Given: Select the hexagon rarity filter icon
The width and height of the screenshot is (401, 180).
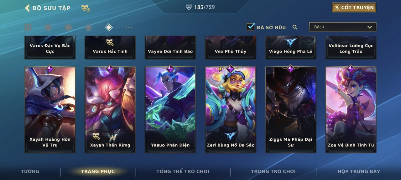Looking at the screenshot, I should pyautogui.click(x=68, y=27).
